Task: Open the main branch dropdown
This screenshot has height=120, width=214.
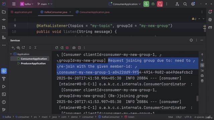Action: click(45, 4)
